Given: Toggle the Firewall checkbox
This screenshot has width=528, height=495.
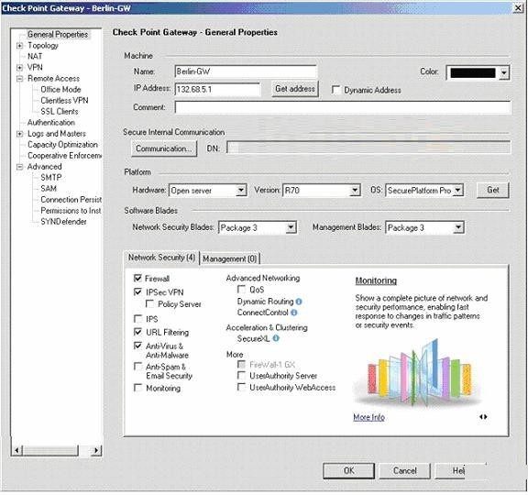Looking at the screenshot, I should click(137, 278).
